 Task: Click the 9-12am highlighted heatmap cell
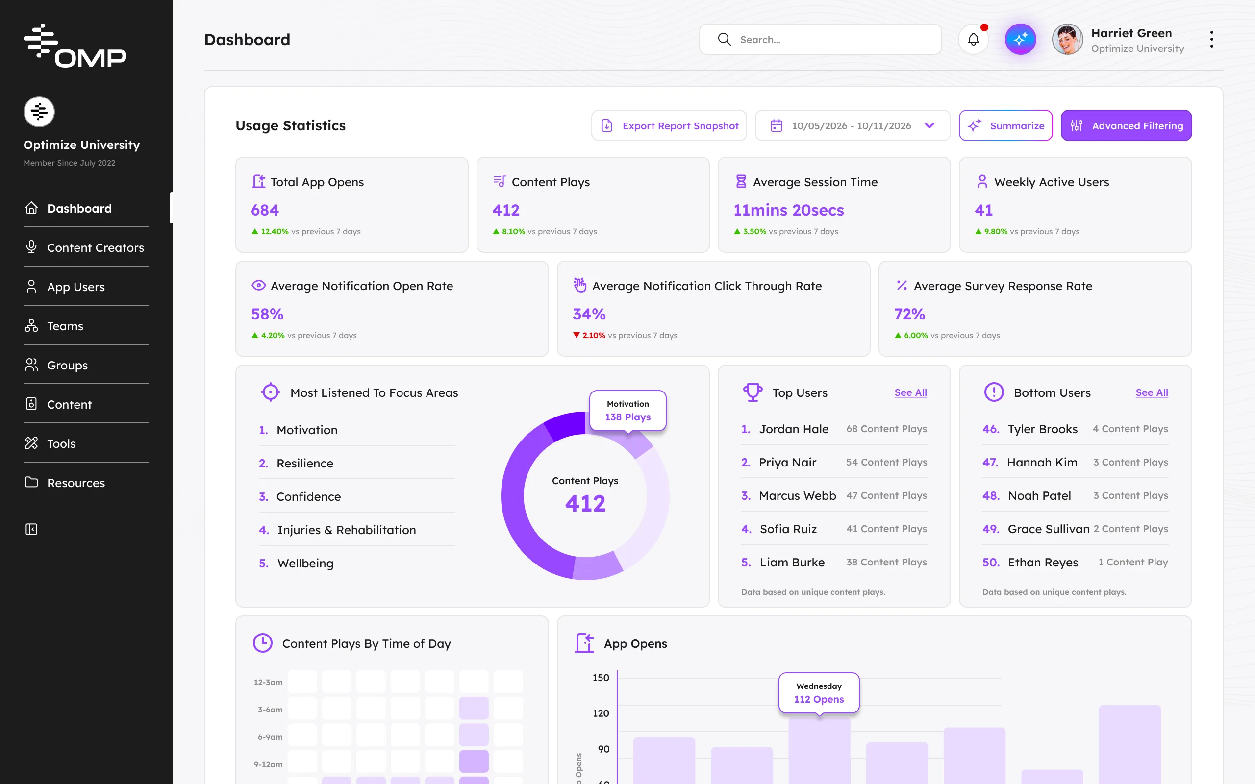tap(474, 761)
